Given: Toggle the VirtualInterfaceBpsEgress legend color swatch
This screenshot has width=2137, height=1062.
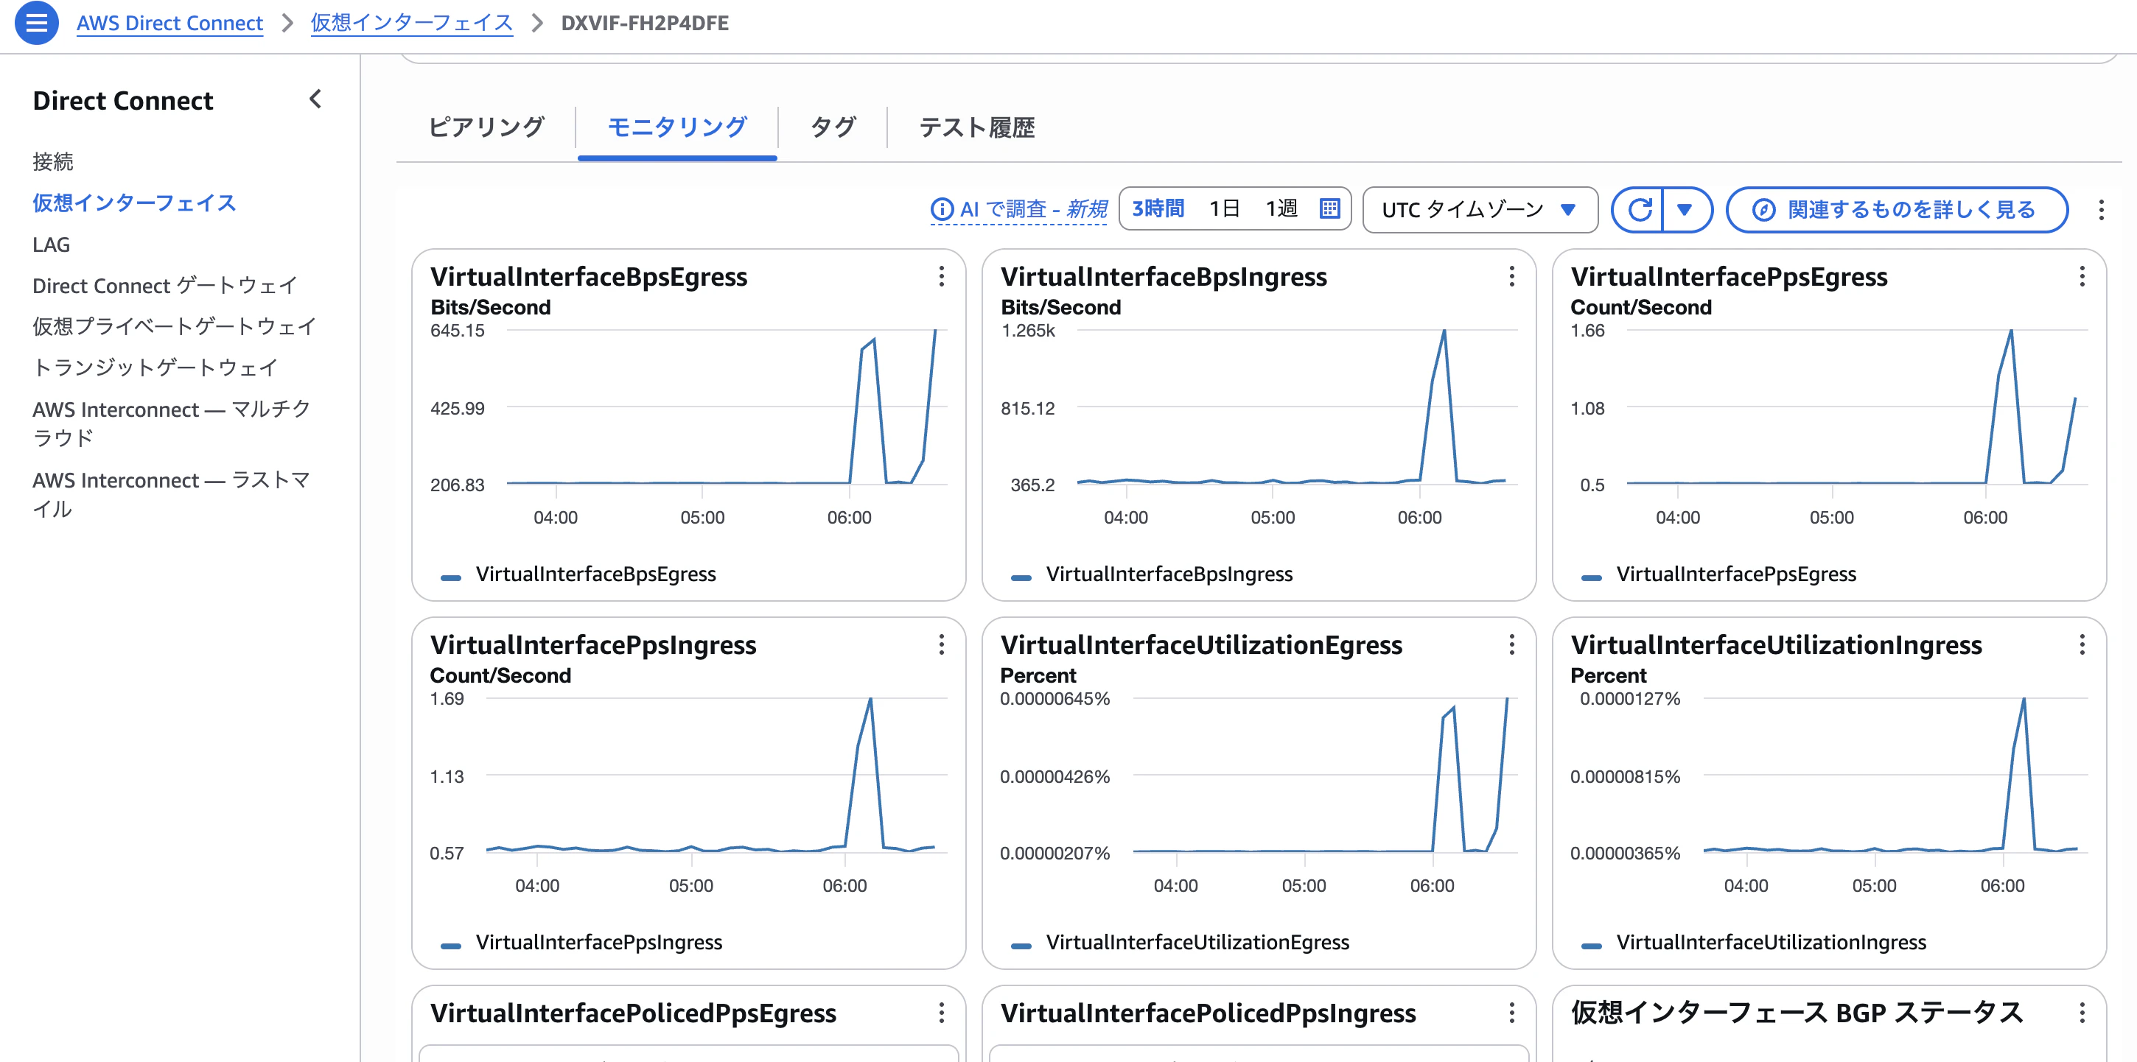Looking at the screenshot, I should [450, 577].
